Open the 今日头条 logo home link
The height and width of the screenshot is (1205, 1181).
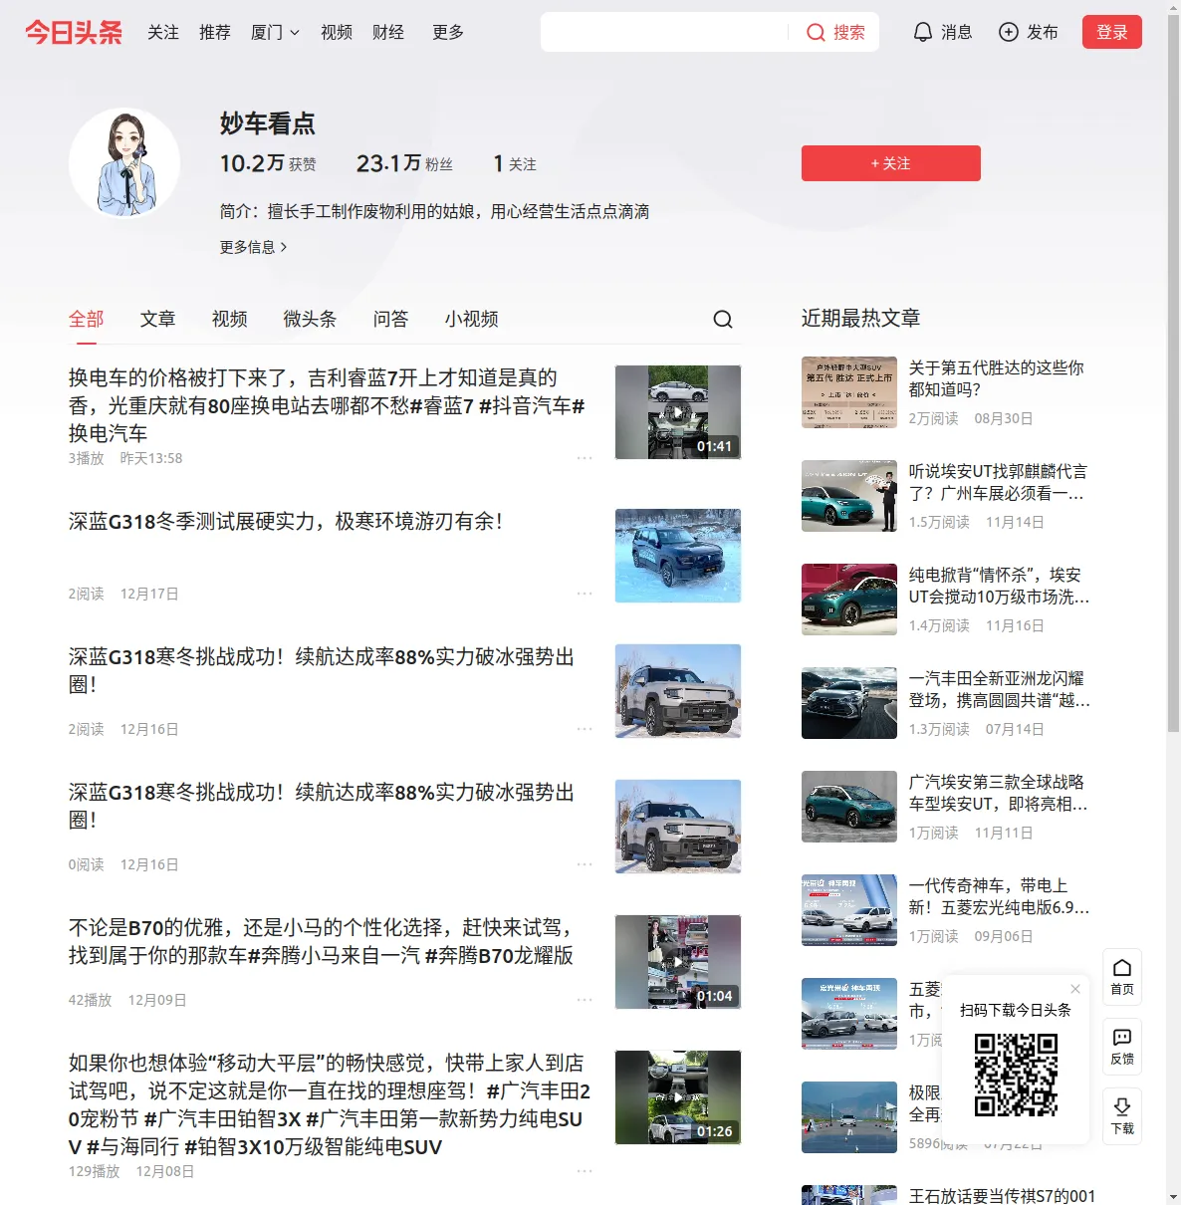[74, 32]
